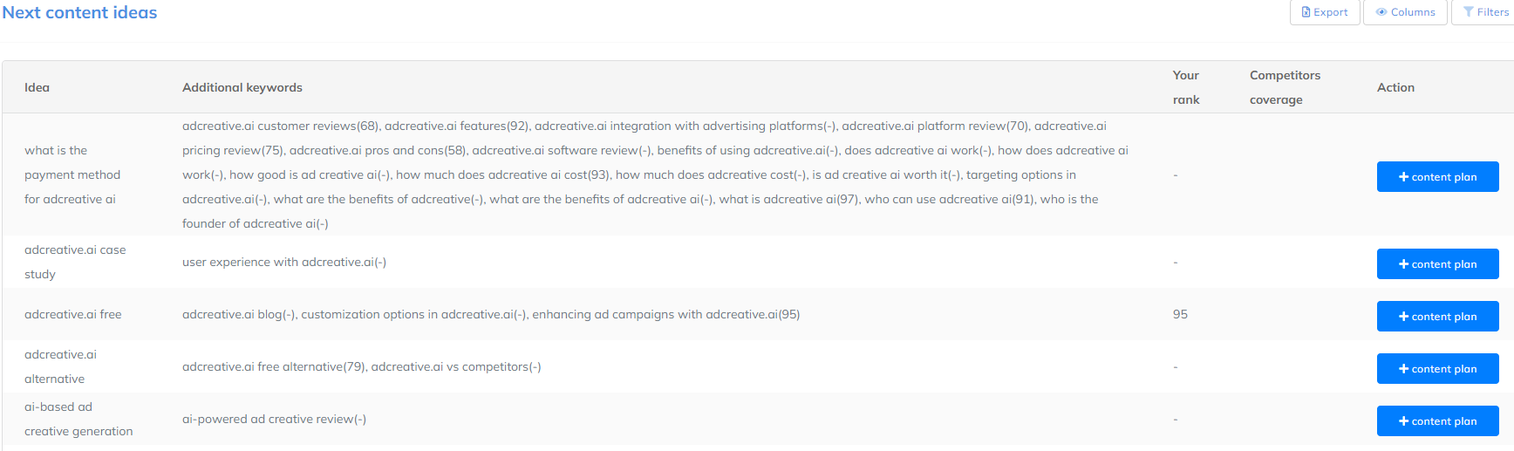Select the 'adcreative.ai case study' idea
The image size is (1514, 451).
75,262
